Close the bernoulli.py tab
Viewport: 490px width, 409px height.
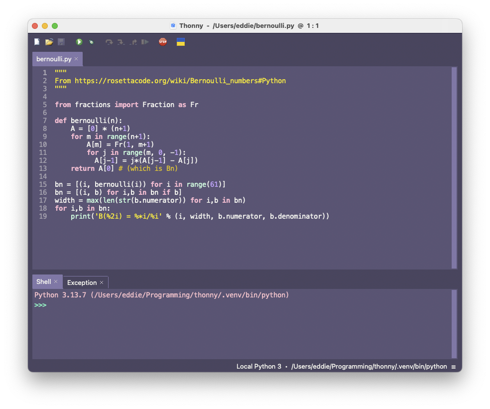coord(76,59)
